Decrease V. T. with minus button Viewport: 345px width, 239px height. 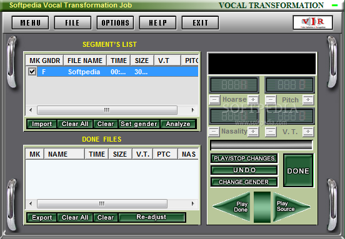tap(271, 132)
